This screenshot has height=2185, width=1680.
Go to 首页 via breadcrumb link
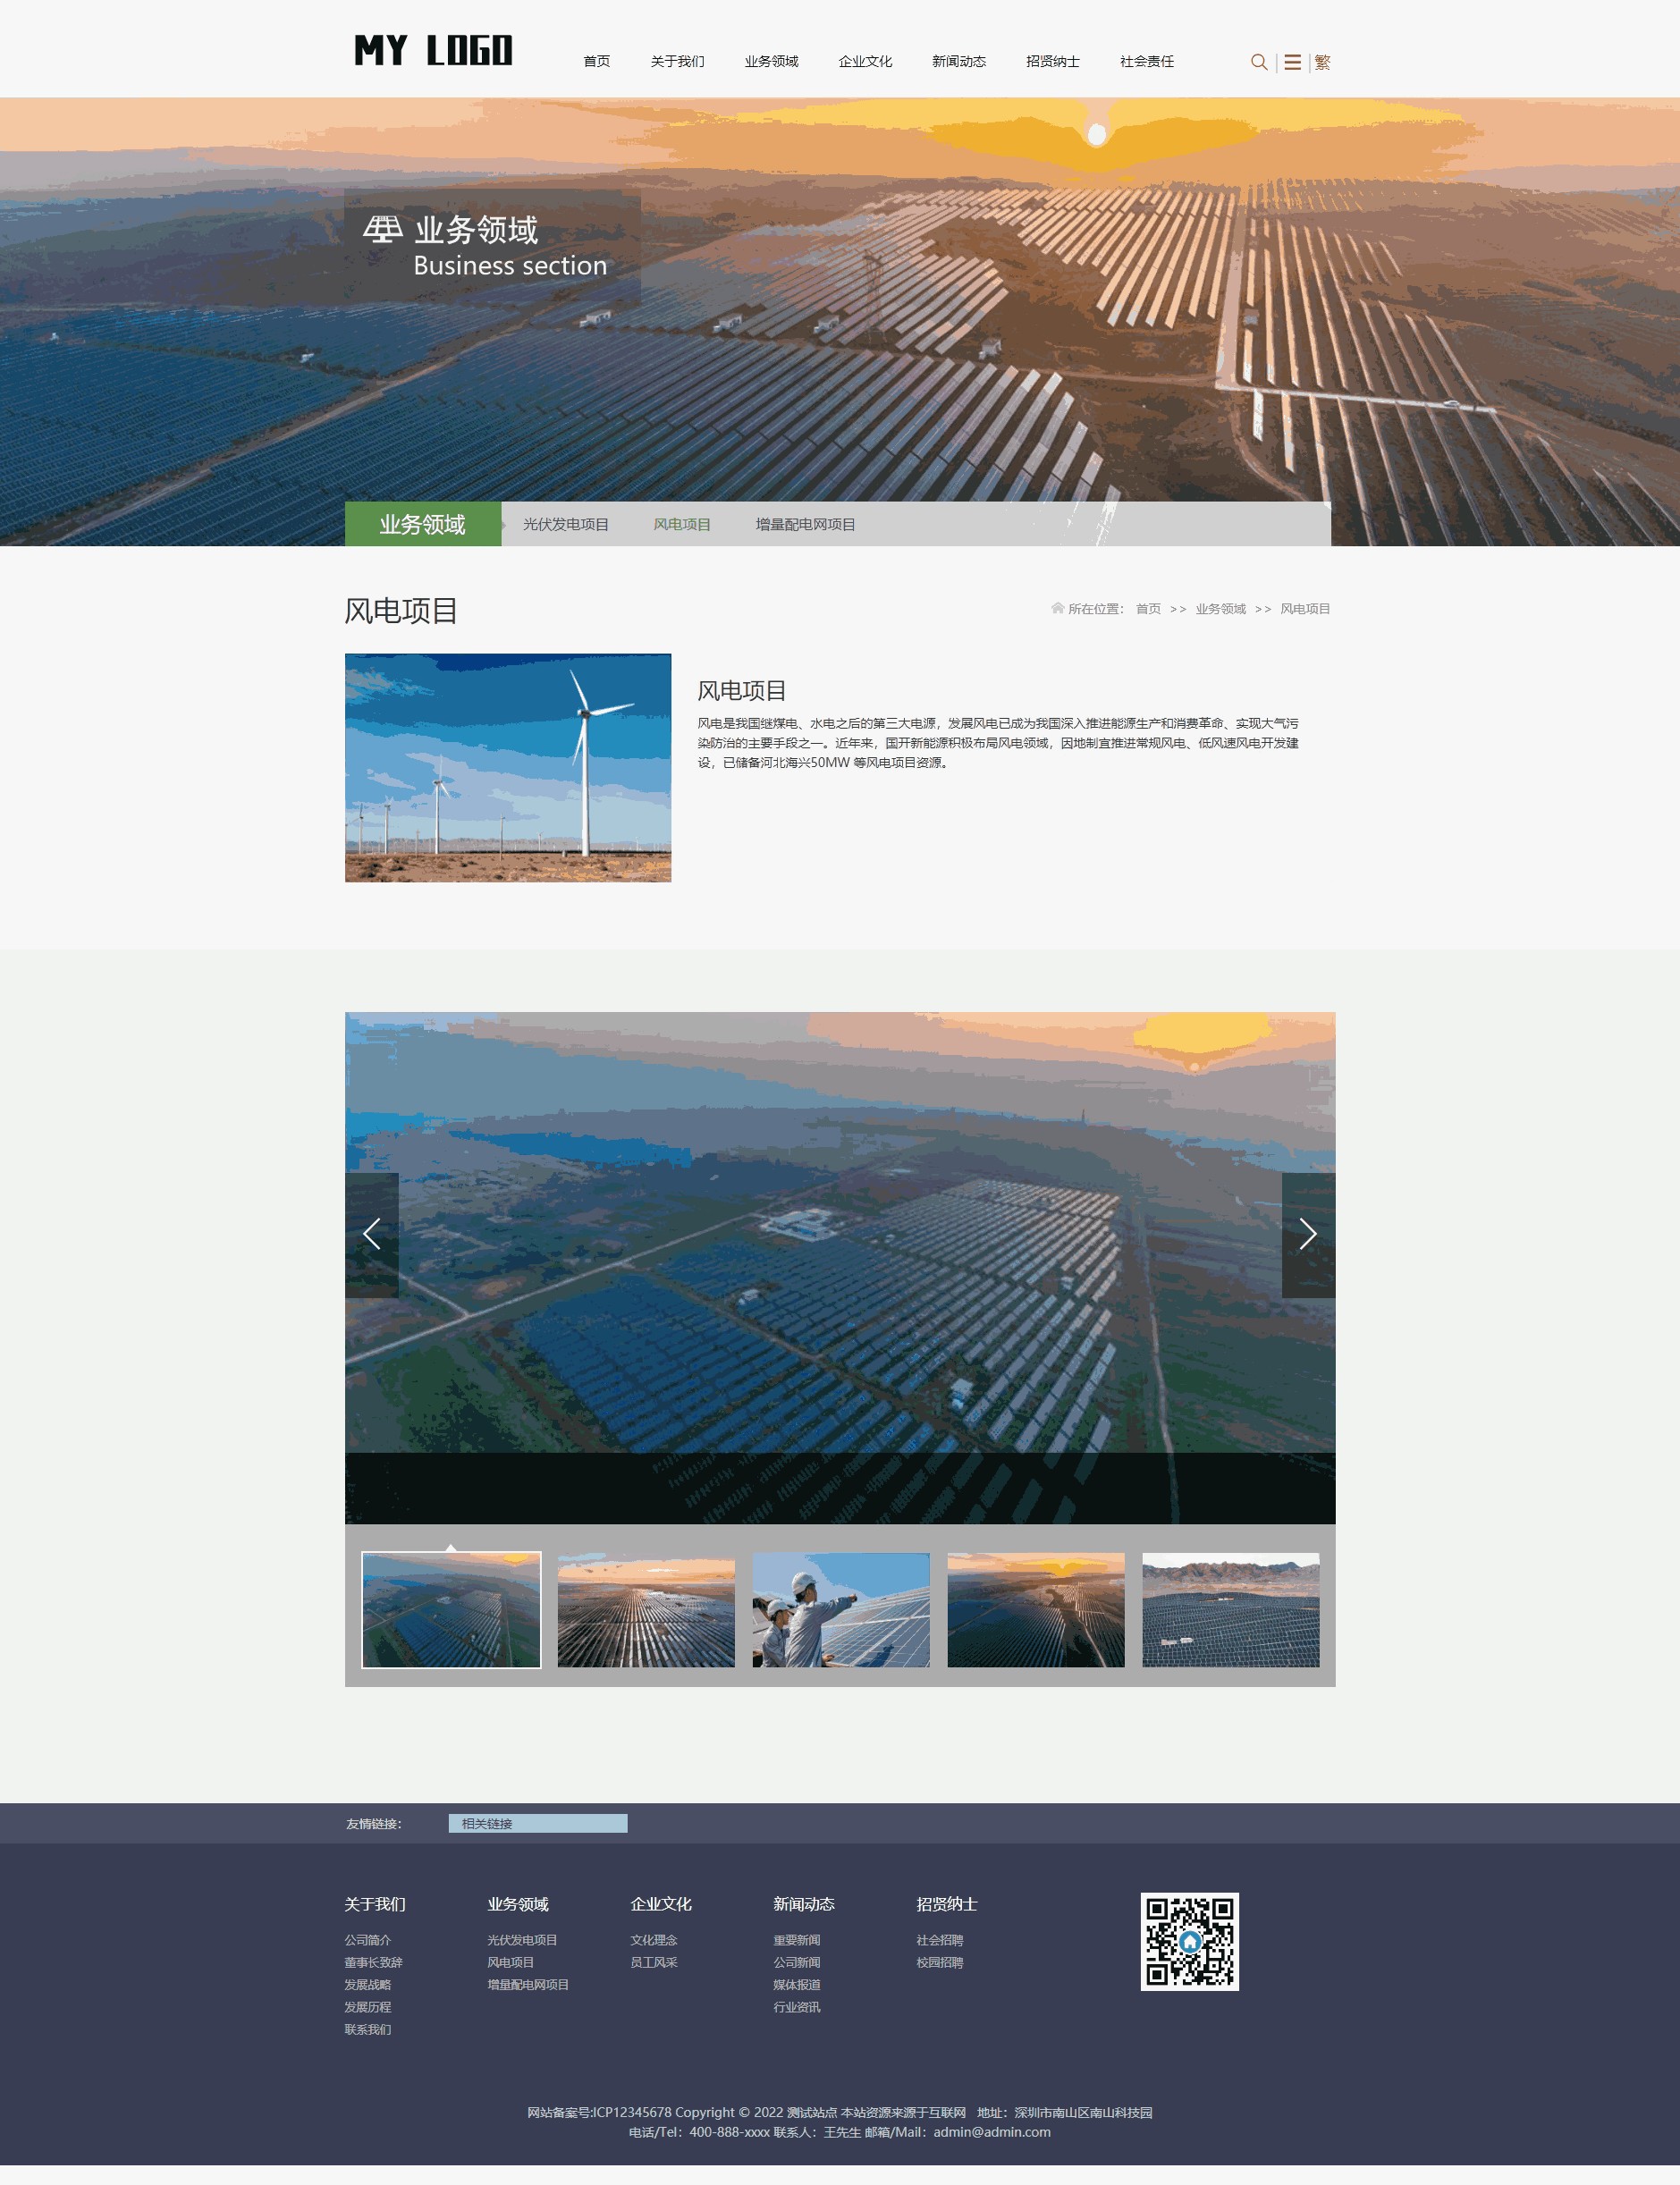pos(1147,609)
